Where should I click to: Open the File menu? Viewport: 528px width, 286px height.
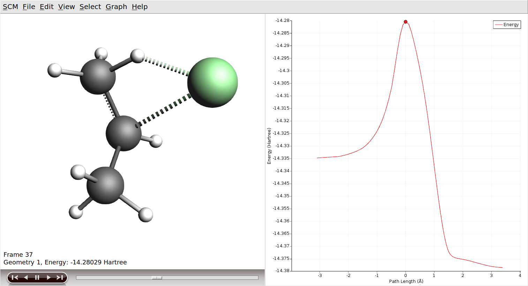pyautogui.click(x=29, y=7)
